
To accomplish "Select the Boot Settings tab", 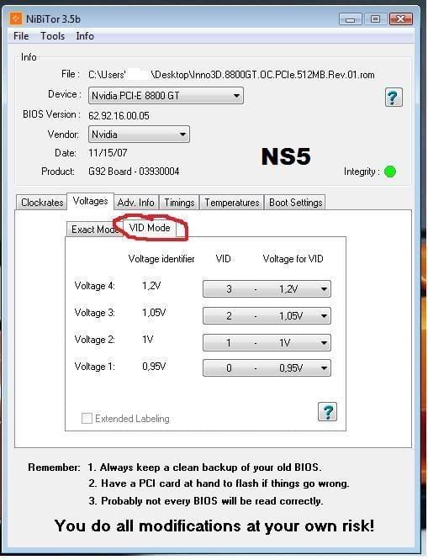I will (295, 203).
